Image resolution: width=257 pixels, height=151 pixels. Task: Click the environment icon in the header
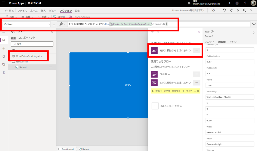pos(189,3)
